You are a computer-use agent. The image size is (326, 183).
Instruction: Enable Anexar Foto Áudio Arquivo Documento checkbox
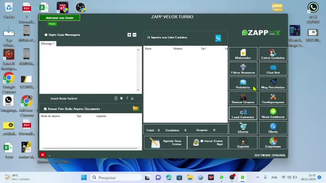[45, 109]
